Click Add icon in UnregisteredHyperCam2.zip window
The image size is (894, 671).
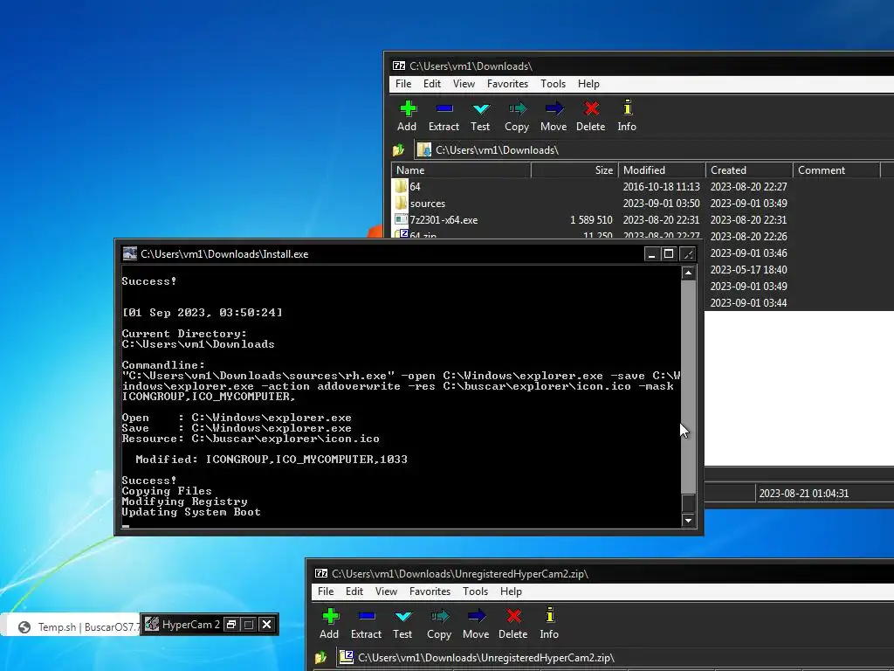(330, 616)
